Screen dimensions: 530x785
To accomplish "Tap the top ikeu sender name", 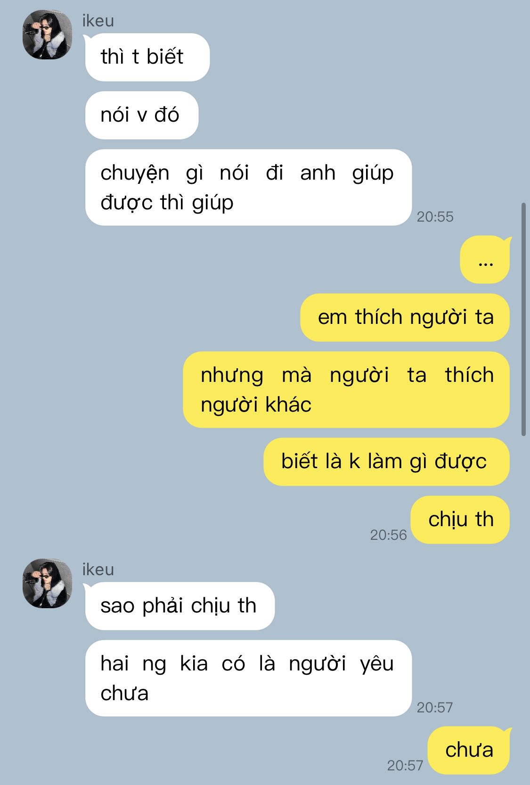I will pos(98,21).
